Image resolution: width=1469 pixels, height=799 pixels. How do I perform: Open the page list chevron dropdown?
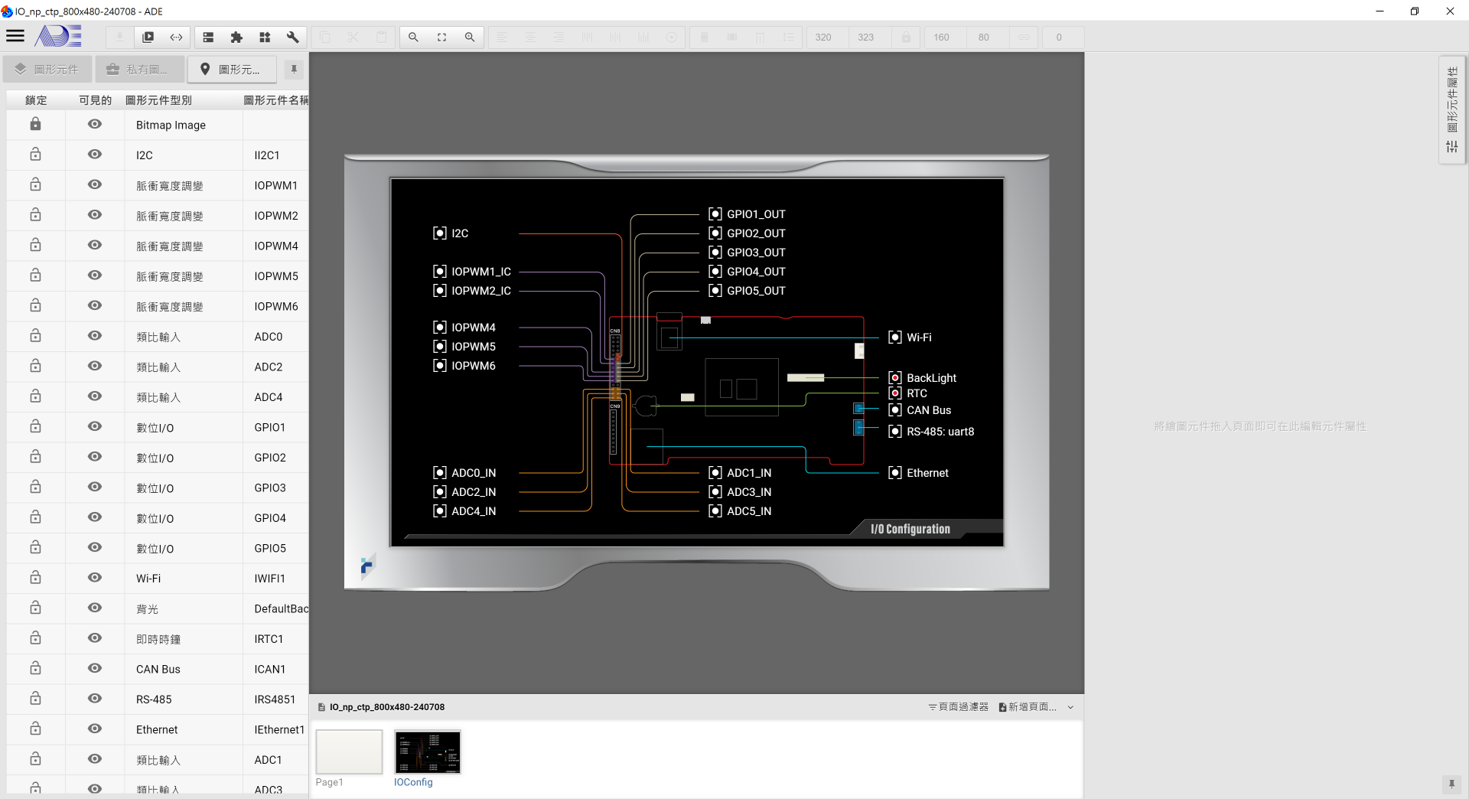pos(1070,707)
